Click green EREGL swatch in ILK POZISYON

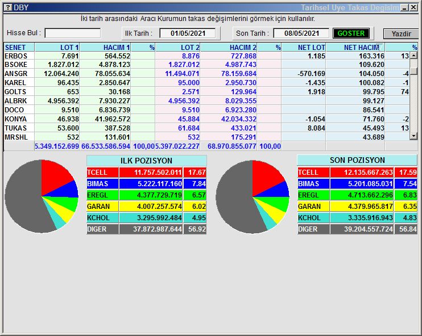tap(102, 195)
